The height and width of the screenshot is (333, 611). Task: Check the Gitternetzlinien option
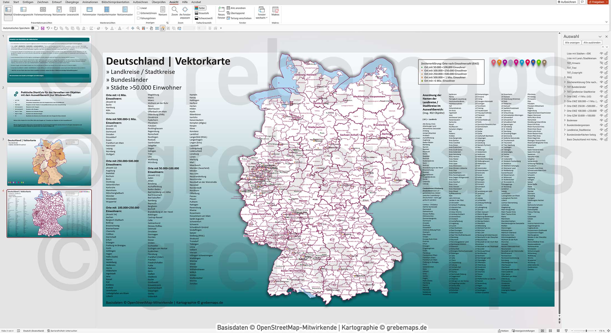(138, 12)
